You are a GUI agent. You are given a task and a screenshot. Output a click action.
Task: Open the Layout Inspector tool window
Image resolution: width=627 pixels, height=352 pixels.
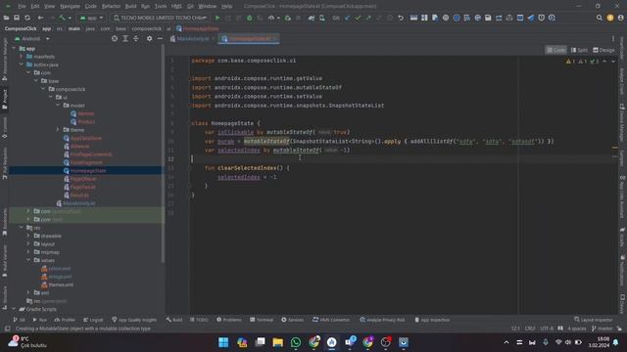(594, 320)
